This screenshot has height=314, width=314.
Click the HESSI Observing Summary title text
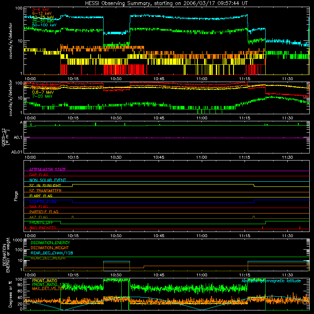tap(166, 4)
